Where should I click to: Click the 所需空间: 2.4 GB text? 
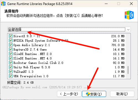20,82
